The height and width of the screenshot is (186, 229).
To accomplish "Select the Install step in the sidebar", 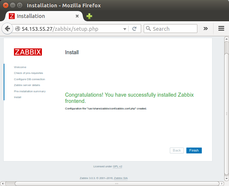I will [18, 97].
